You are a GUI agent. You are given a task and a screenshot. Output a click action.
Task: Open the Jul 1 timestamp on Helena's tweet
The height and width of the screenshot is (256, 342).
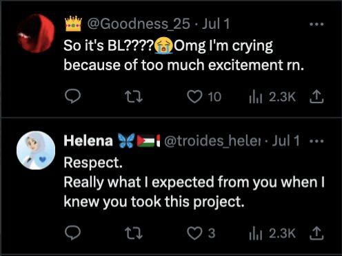click(x=285, y=141)
